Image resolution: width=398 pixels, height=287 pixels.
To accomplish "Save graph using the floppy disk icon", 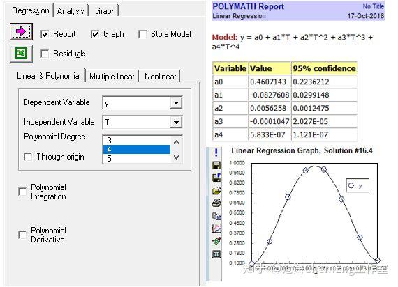I will [216, 165].
